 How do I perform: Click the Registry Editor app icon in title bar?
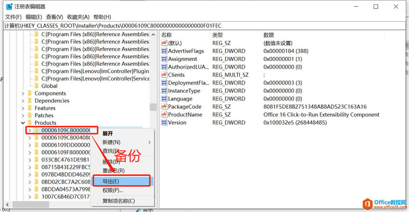coord(9,7)
